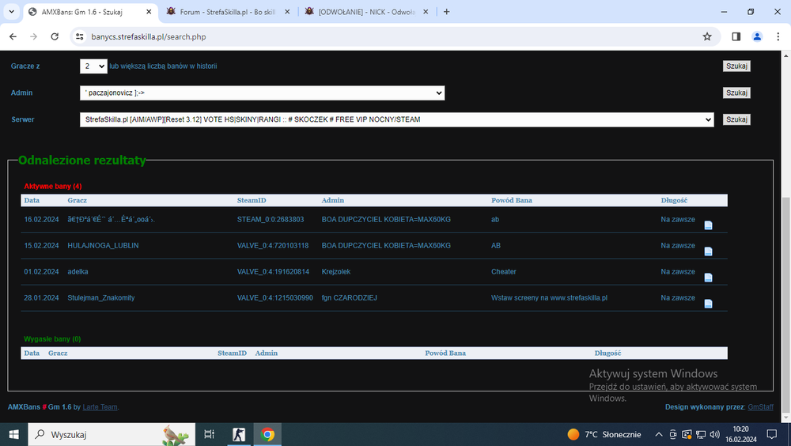Click the Aktywne bany (4) heading

53,186
